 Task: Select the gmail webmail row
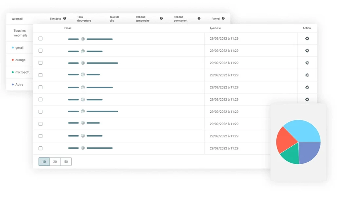point(20,48)
